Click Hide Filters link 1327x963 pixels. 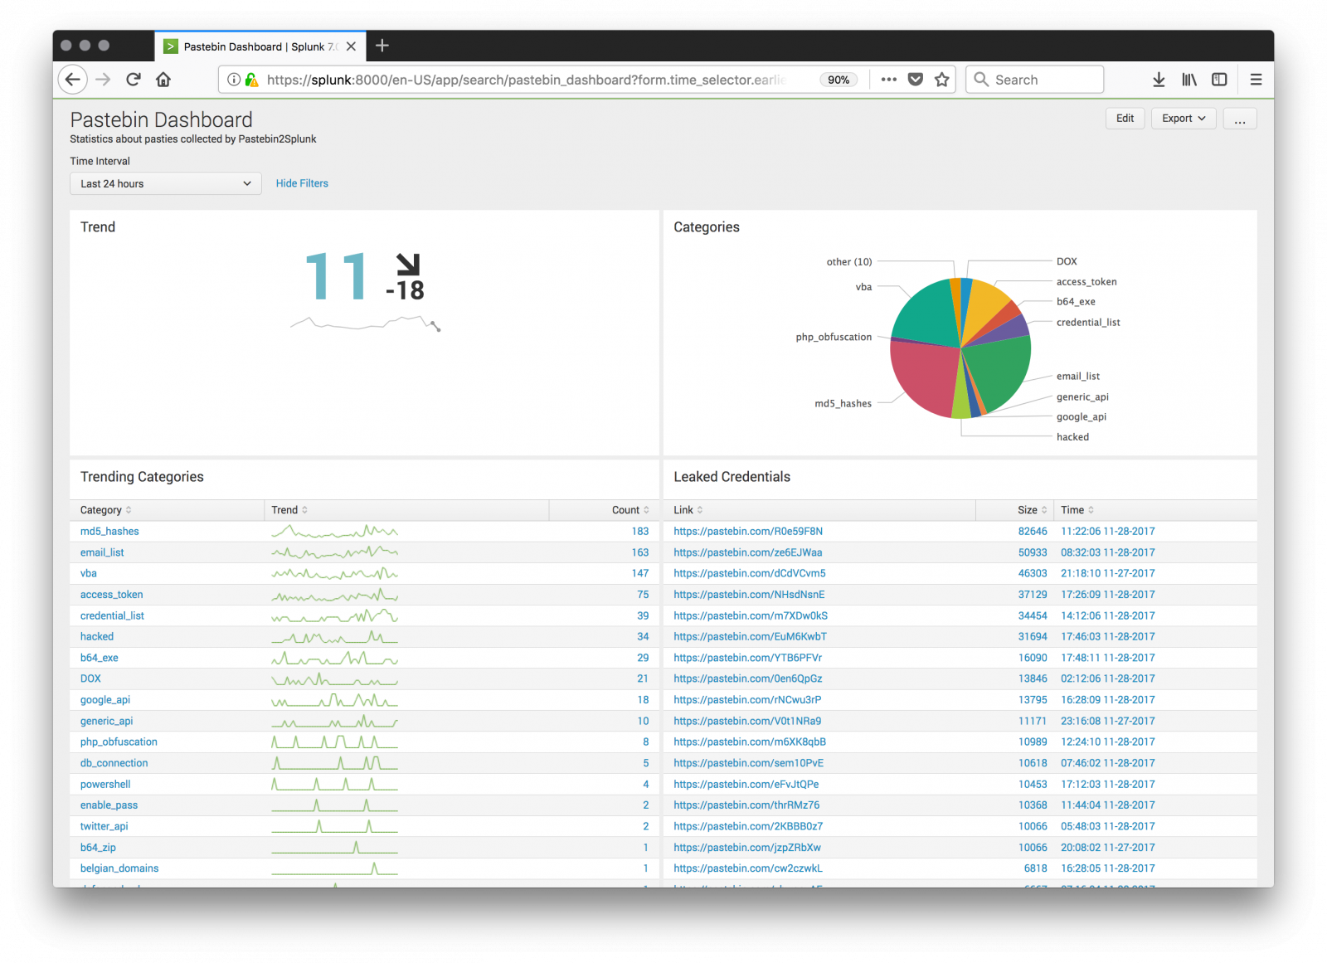[302, 183]
